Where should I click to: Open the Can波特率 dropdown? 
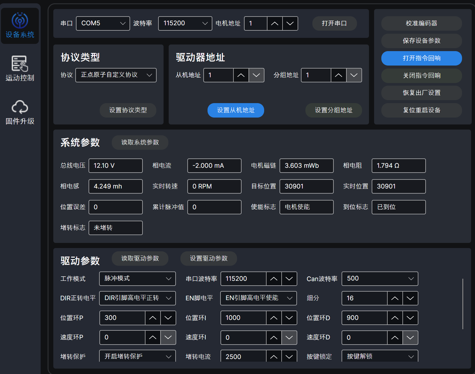380,279
